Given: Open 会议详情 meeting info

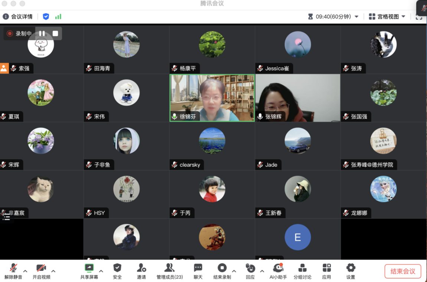Looking at the screenshot, I should [x=18, y=16].
